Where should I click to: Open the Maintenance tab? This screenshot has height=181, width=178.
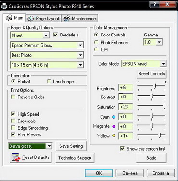coord(80,19)
